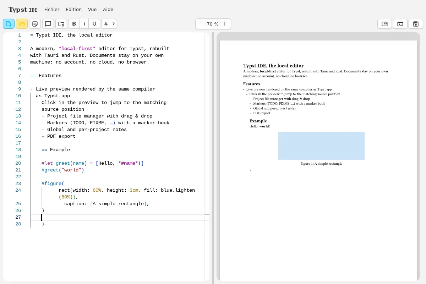Increase preview zoom with plus

tap(225, 24)
